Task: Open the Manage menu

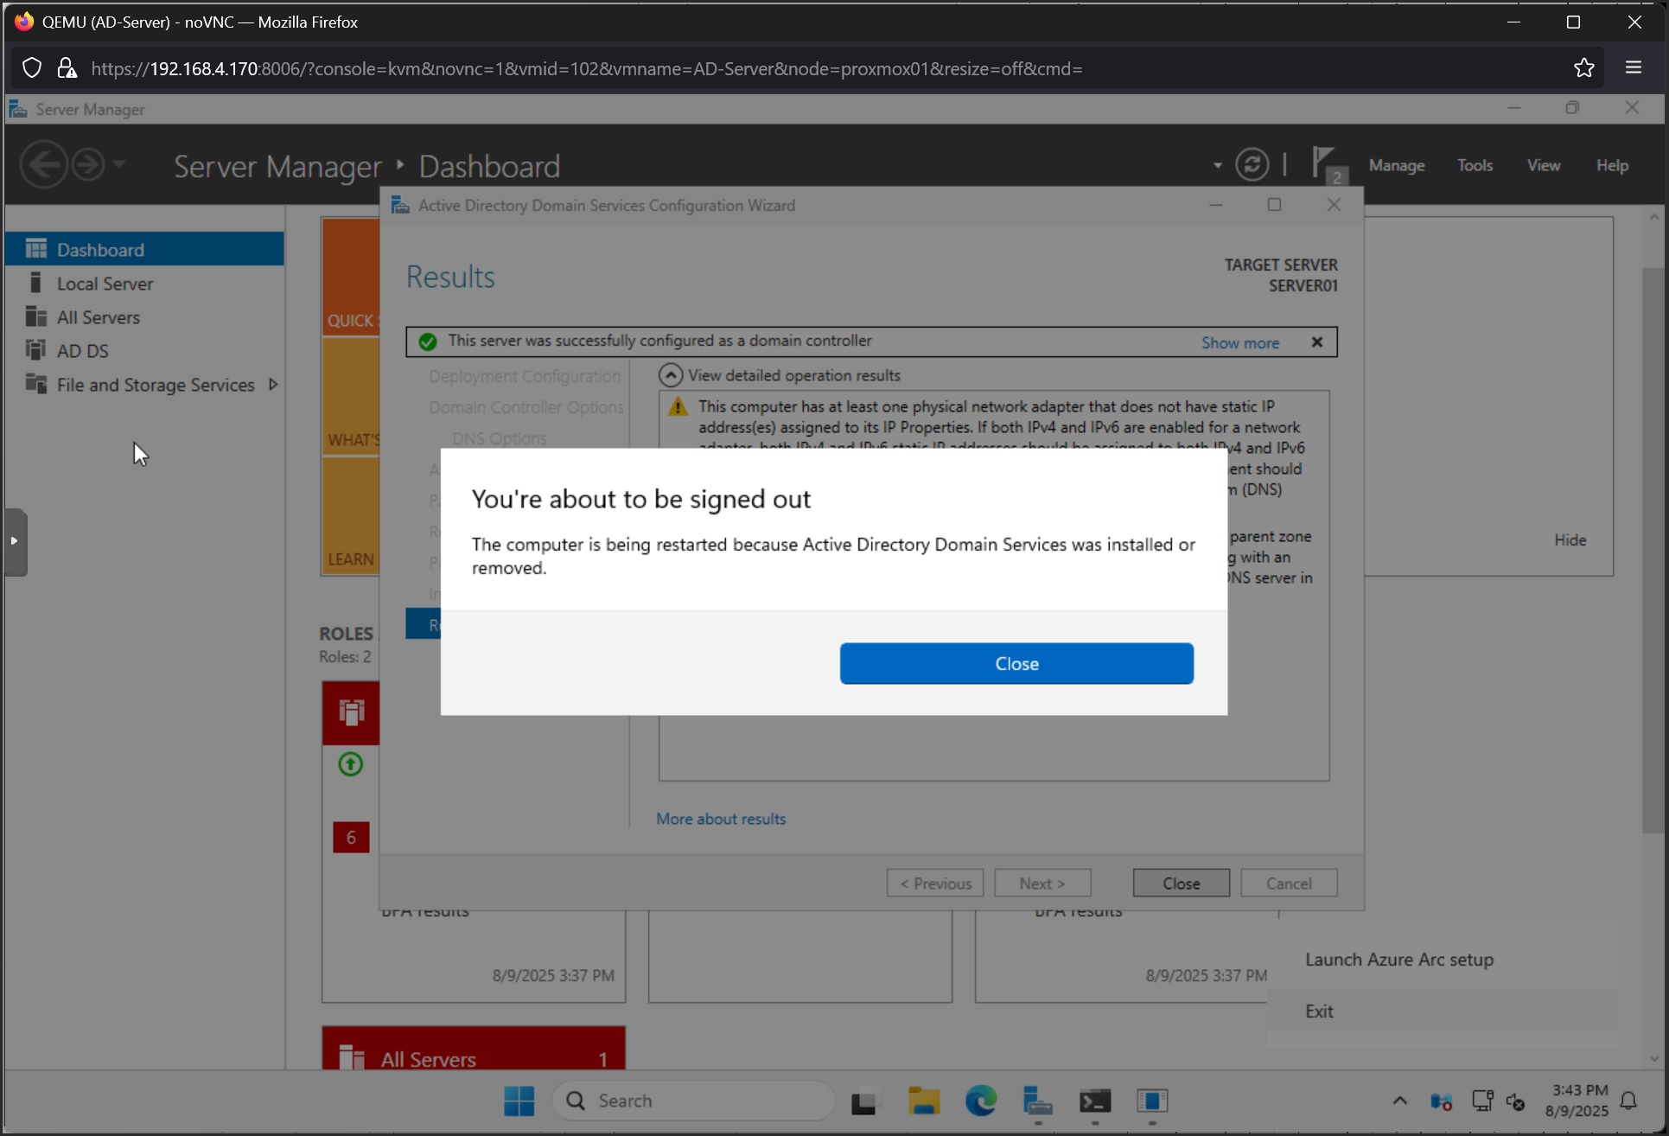Action: pyautogui.click(x=1396, y=165)
